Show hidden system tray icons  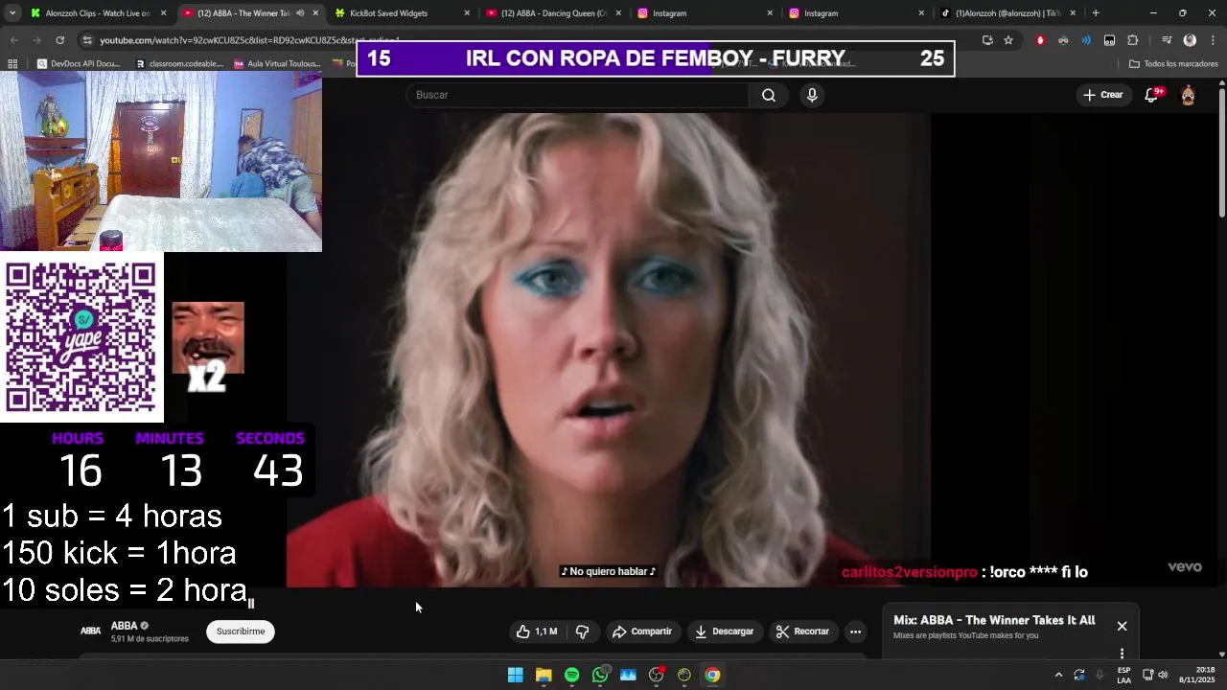point(1058,675)
